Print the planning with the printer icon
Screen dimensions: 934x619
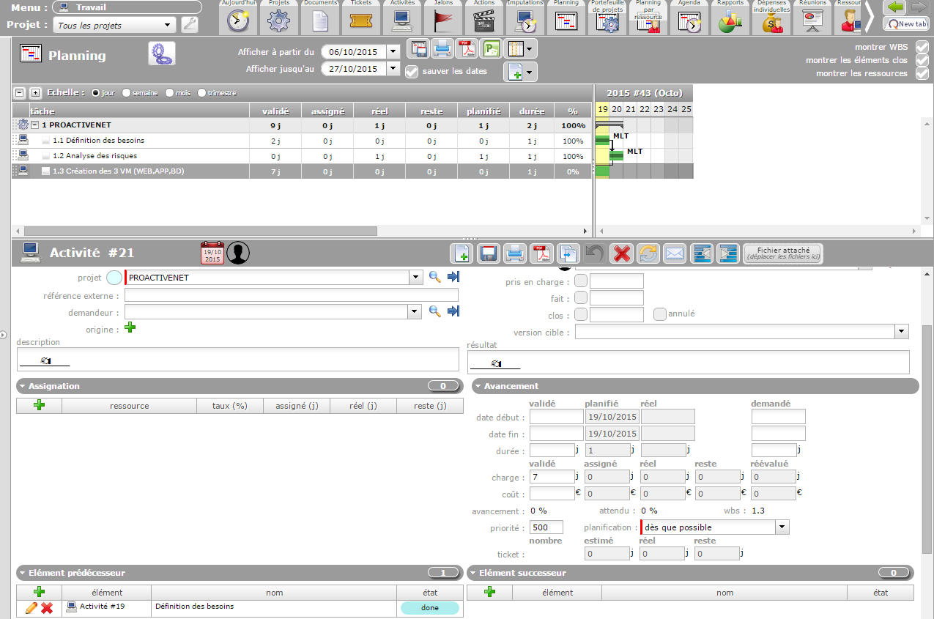click(x=442, y=49)
